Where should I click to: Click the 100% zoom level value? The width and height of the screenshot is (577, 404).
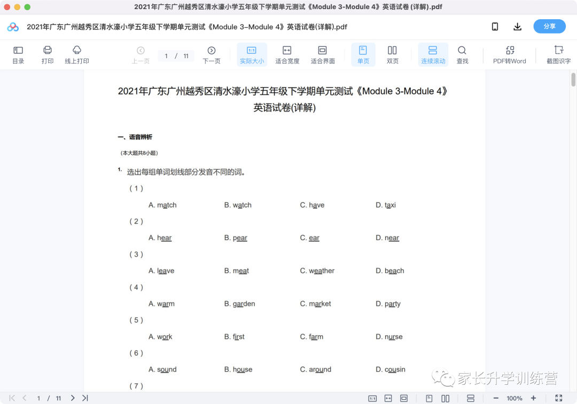[x=514, y=399]
